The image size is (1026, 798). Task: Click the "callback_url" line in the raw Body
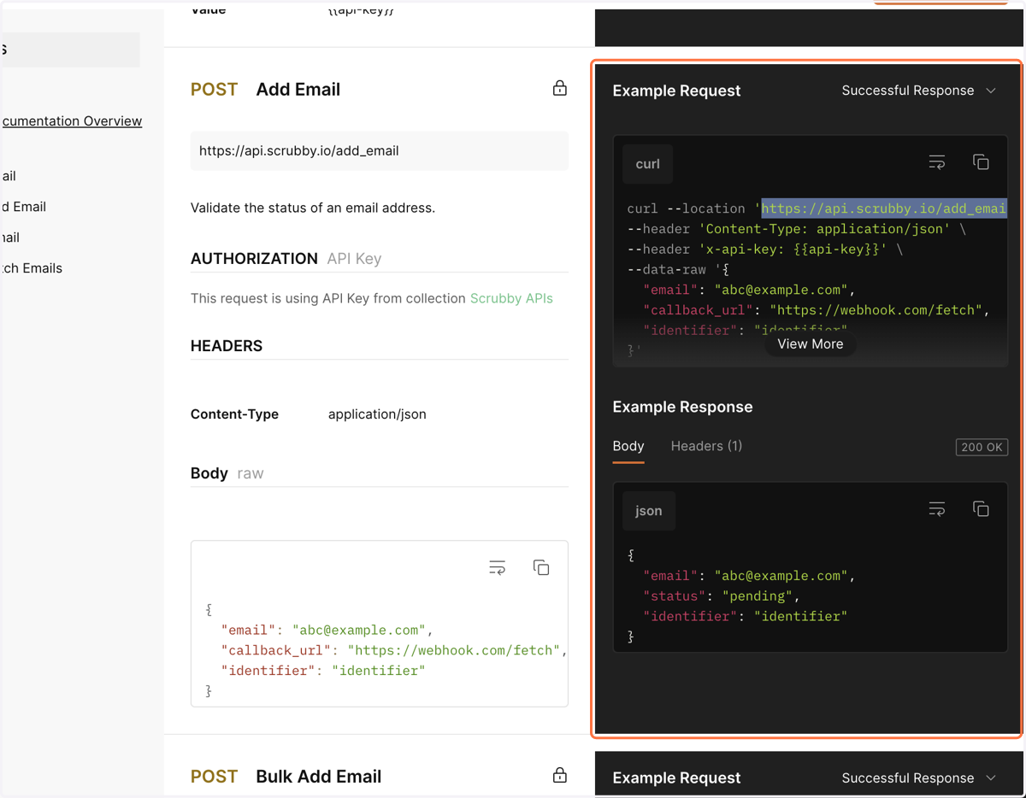393,650
